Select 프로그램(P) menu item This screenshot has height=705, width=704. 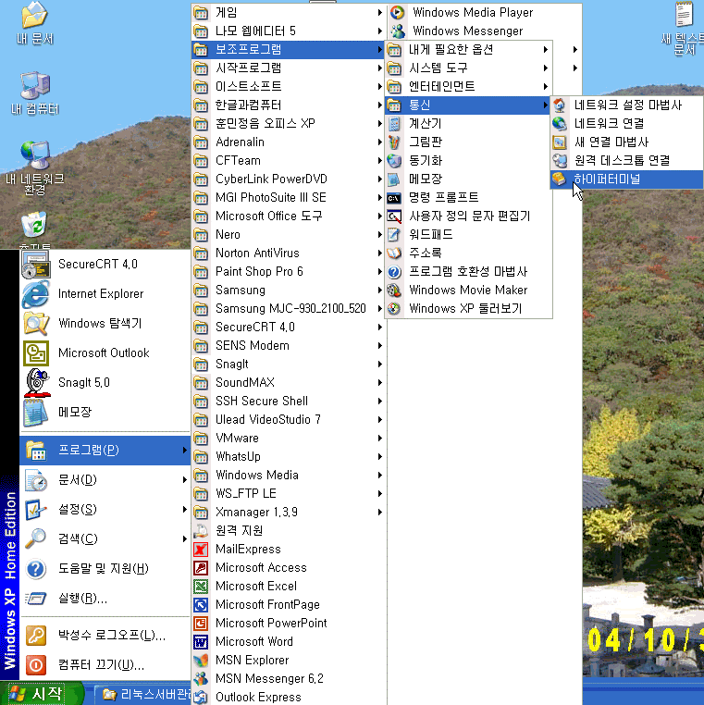[x=105, y=450]
